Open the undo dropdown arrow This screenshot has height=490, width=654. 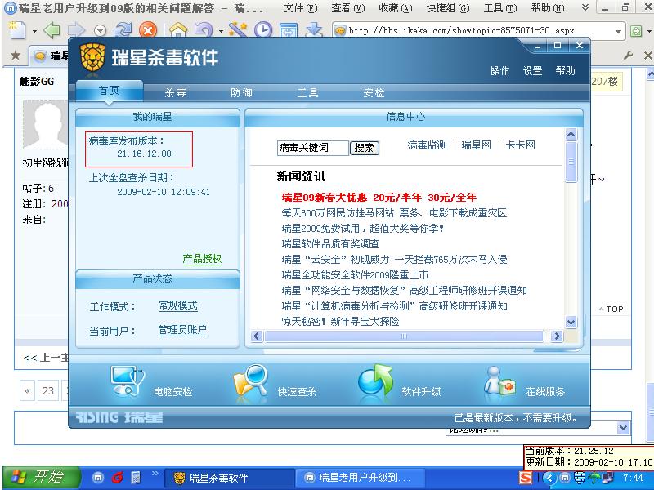[221, 31]
